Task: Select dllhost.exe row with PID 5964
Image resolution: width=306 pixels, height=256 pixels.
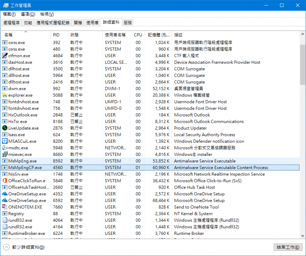Action: [x=150, y=75]
